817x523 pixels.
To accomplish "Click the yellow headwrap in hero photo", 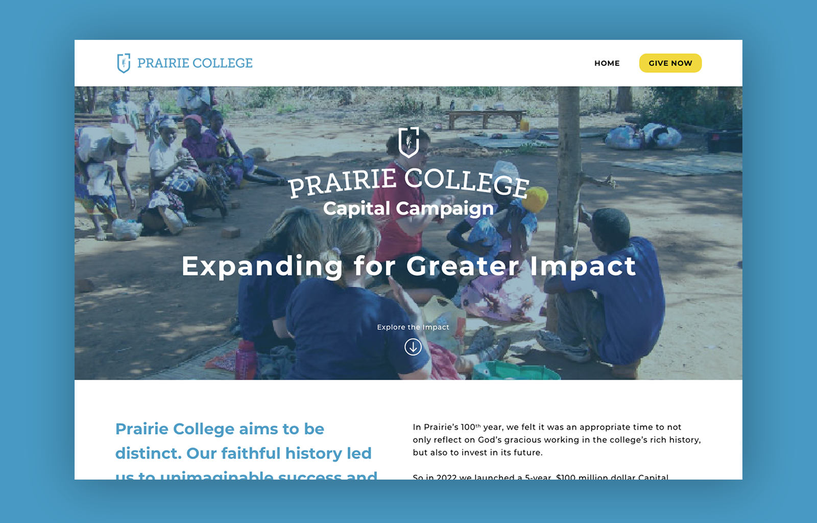I will [534, 199].
